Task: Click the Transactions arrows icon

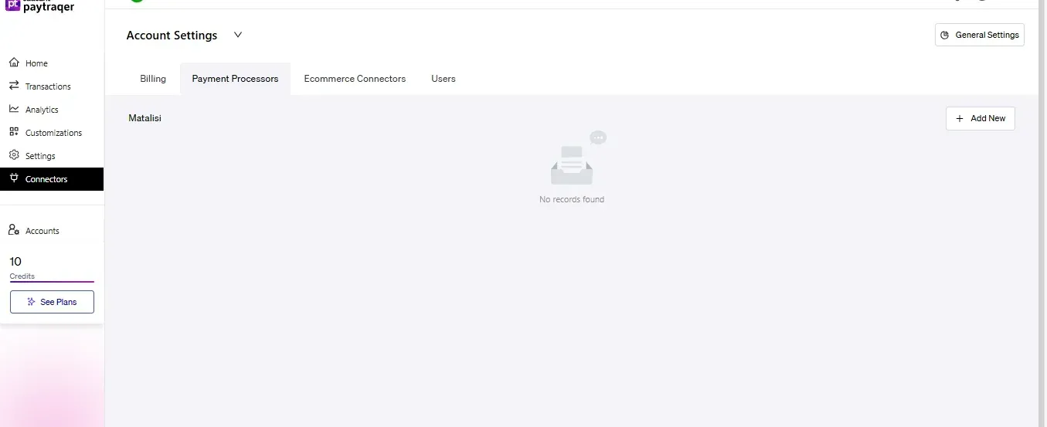Action: [14, 86]
